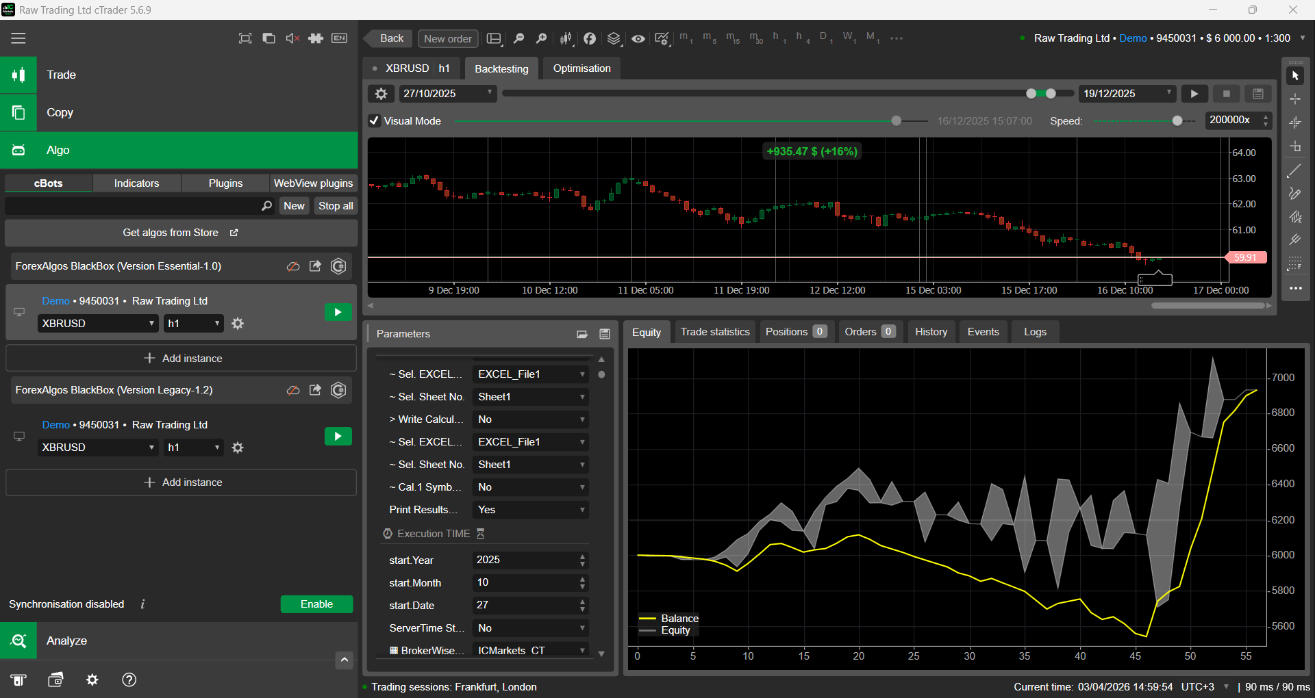Click the candlestick chart type icon
This screenshot has width=1315, height=698.
tap(566, 39)
